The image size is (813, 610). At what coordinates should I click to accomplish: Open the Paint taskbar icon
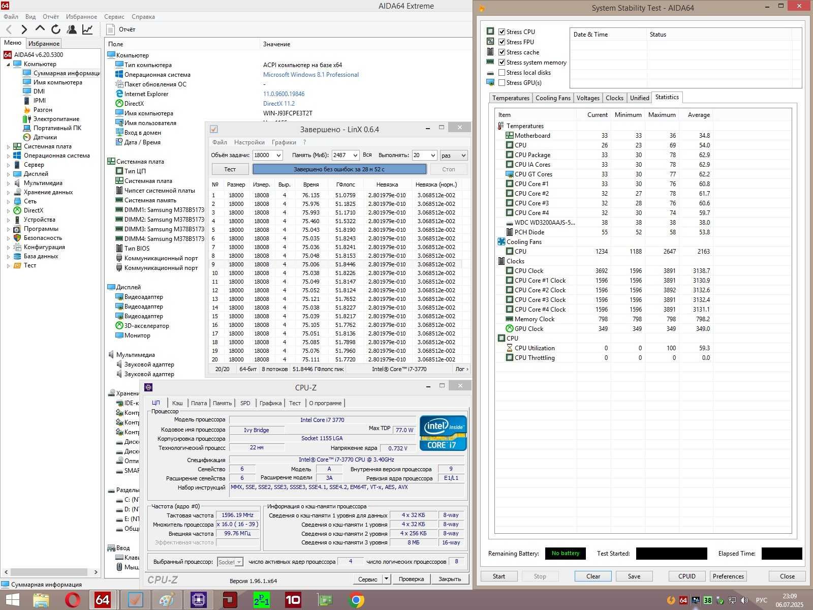point(167,600)
